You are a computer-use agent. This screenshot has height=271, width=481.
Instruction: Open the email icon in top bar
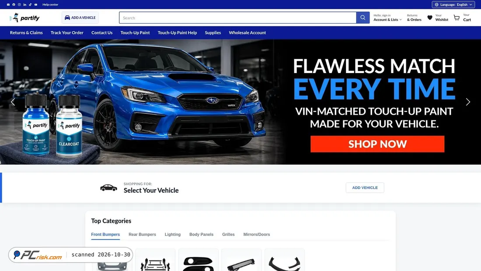point(8,5)
